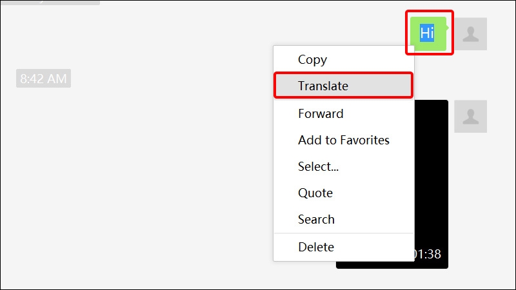Image resolution: width=516 pixels, height=290 pixels.
Task: Click the sender avatar beside Hi message
Action: (x=471, y=34)
